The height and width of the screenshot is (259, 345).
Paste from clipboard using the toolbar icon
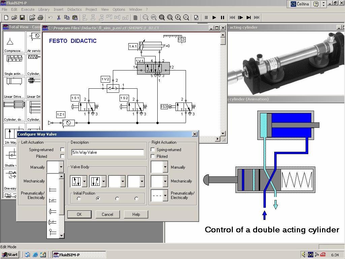click(75, 18)
